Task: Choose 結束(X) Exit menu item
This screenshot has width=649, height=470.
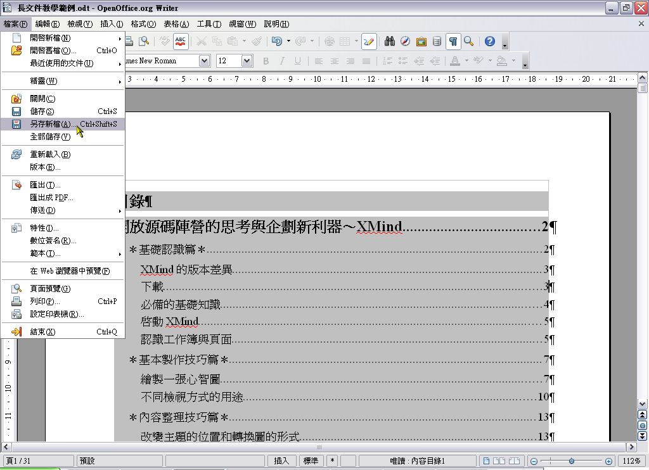Action: pyautogui.click(x=63, y=332)
